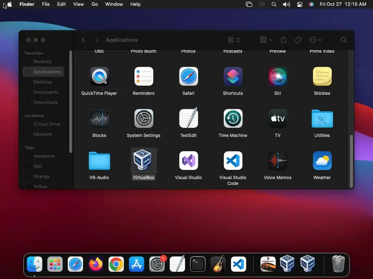This screenshot has width=373, height=279.
Task: Click the Finder window search icon
Action: point(343,40)
